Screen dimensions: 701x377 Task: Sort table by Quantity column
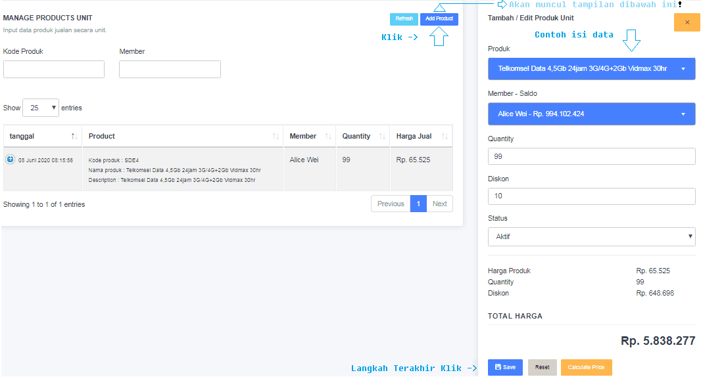point(362,136)
